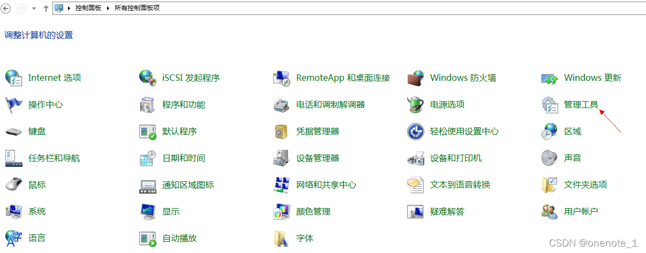Image resolution: width=646 pixels, height=253 pixels.
Task: Click the 文件夹选项 link
Action: 585,185
